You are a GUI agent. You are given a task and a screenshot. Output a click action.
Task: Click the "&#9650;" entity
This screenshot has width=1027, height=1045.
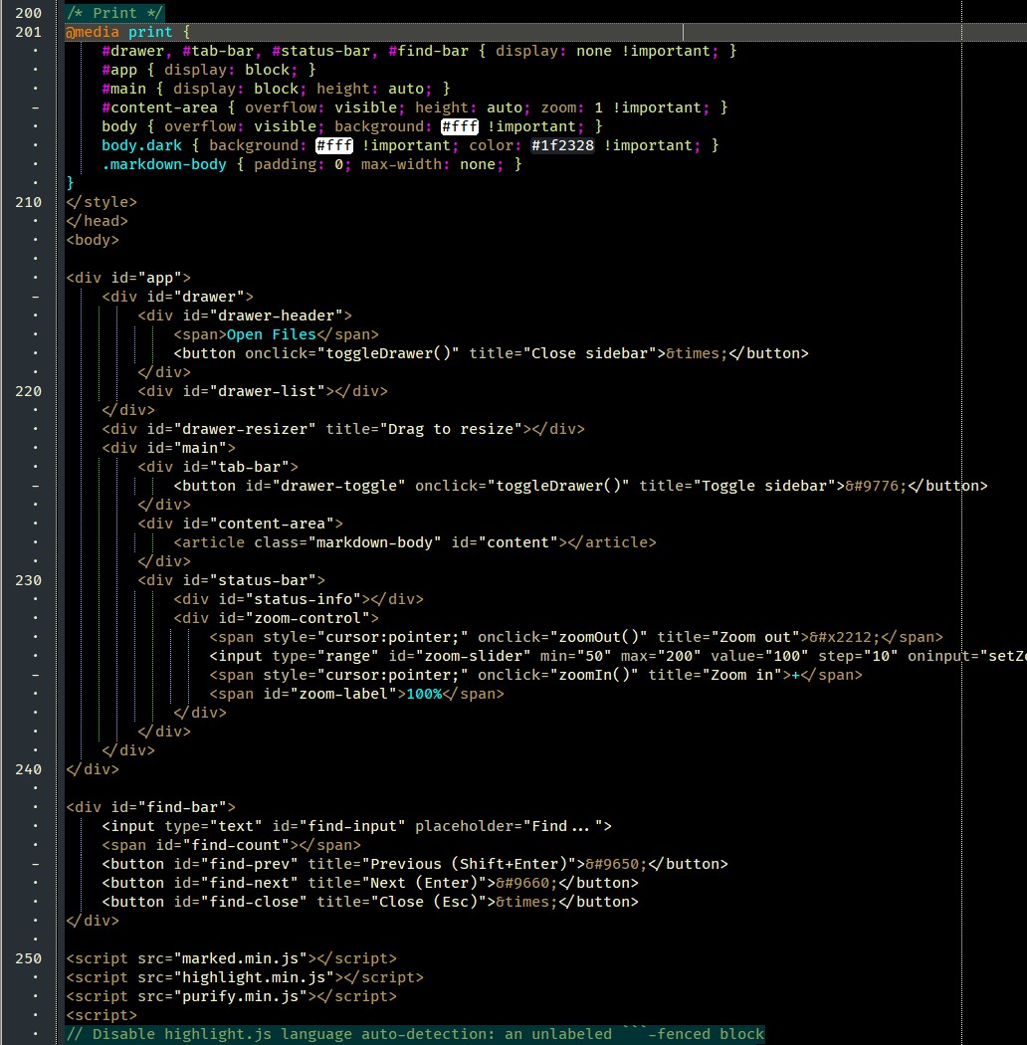[x=616, y=864]
